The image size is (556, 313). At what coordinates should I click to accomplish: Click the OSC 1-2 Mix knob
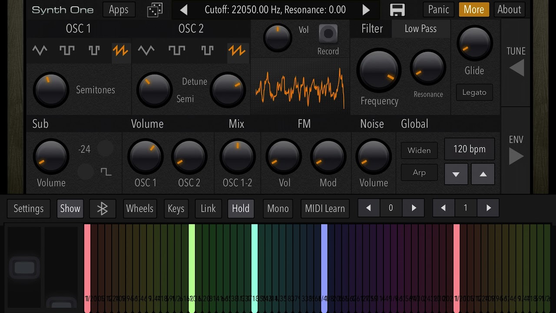[x=237, y=157]
